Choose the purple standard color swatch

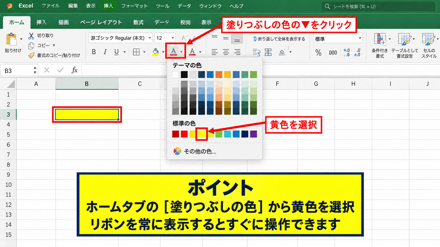click(253, 134)
